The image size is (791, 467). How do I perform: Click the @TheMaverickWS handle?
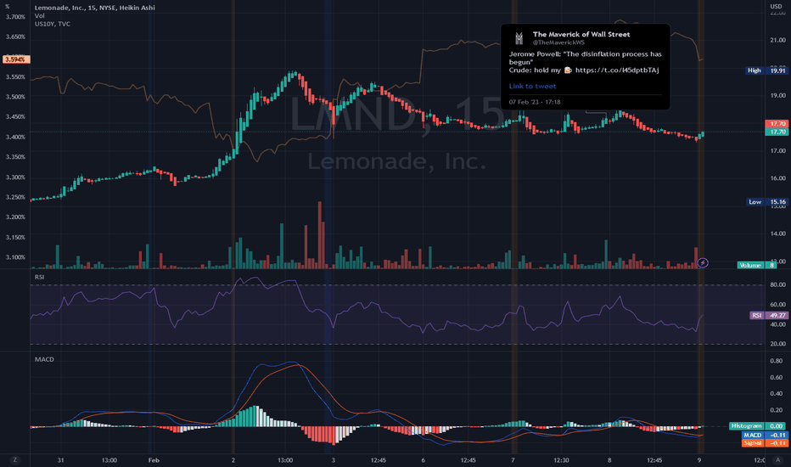pyautogui.click(x=558, y=42)
